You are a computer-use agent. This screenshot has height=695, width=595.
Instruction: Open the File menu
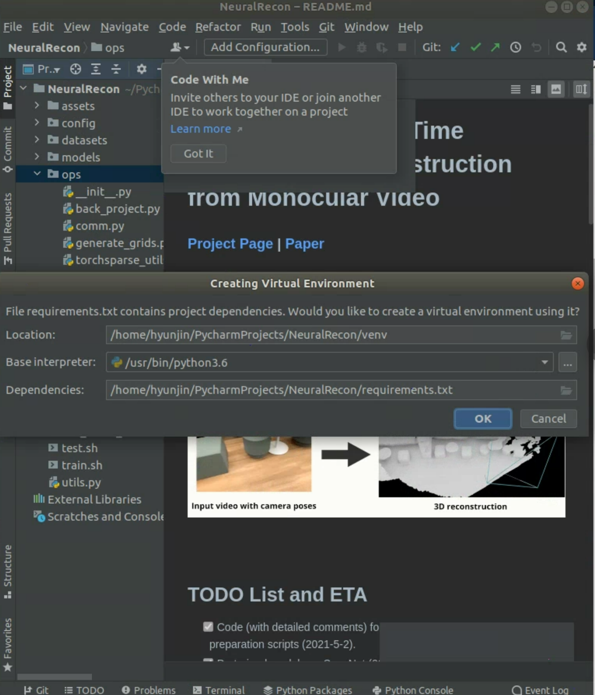(12, 26)
